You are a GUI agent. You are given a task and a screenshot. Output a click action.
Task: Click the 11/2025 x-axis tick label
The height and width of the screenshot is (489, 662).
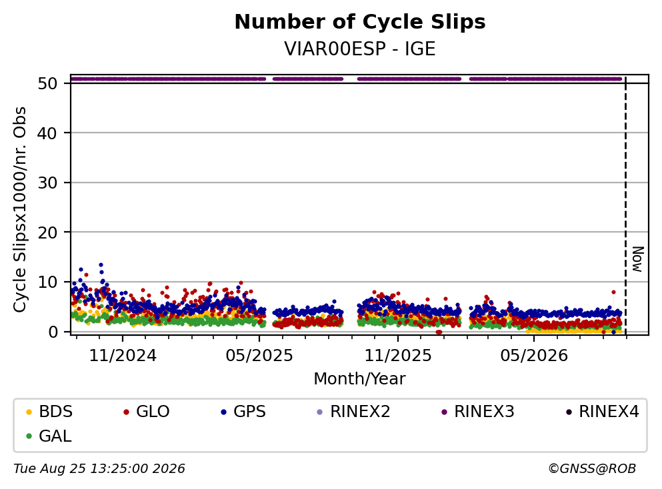[x=398, y=356]
